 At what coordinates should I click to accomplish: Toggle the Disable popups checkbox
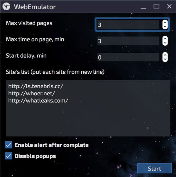[x=9, y=156]
